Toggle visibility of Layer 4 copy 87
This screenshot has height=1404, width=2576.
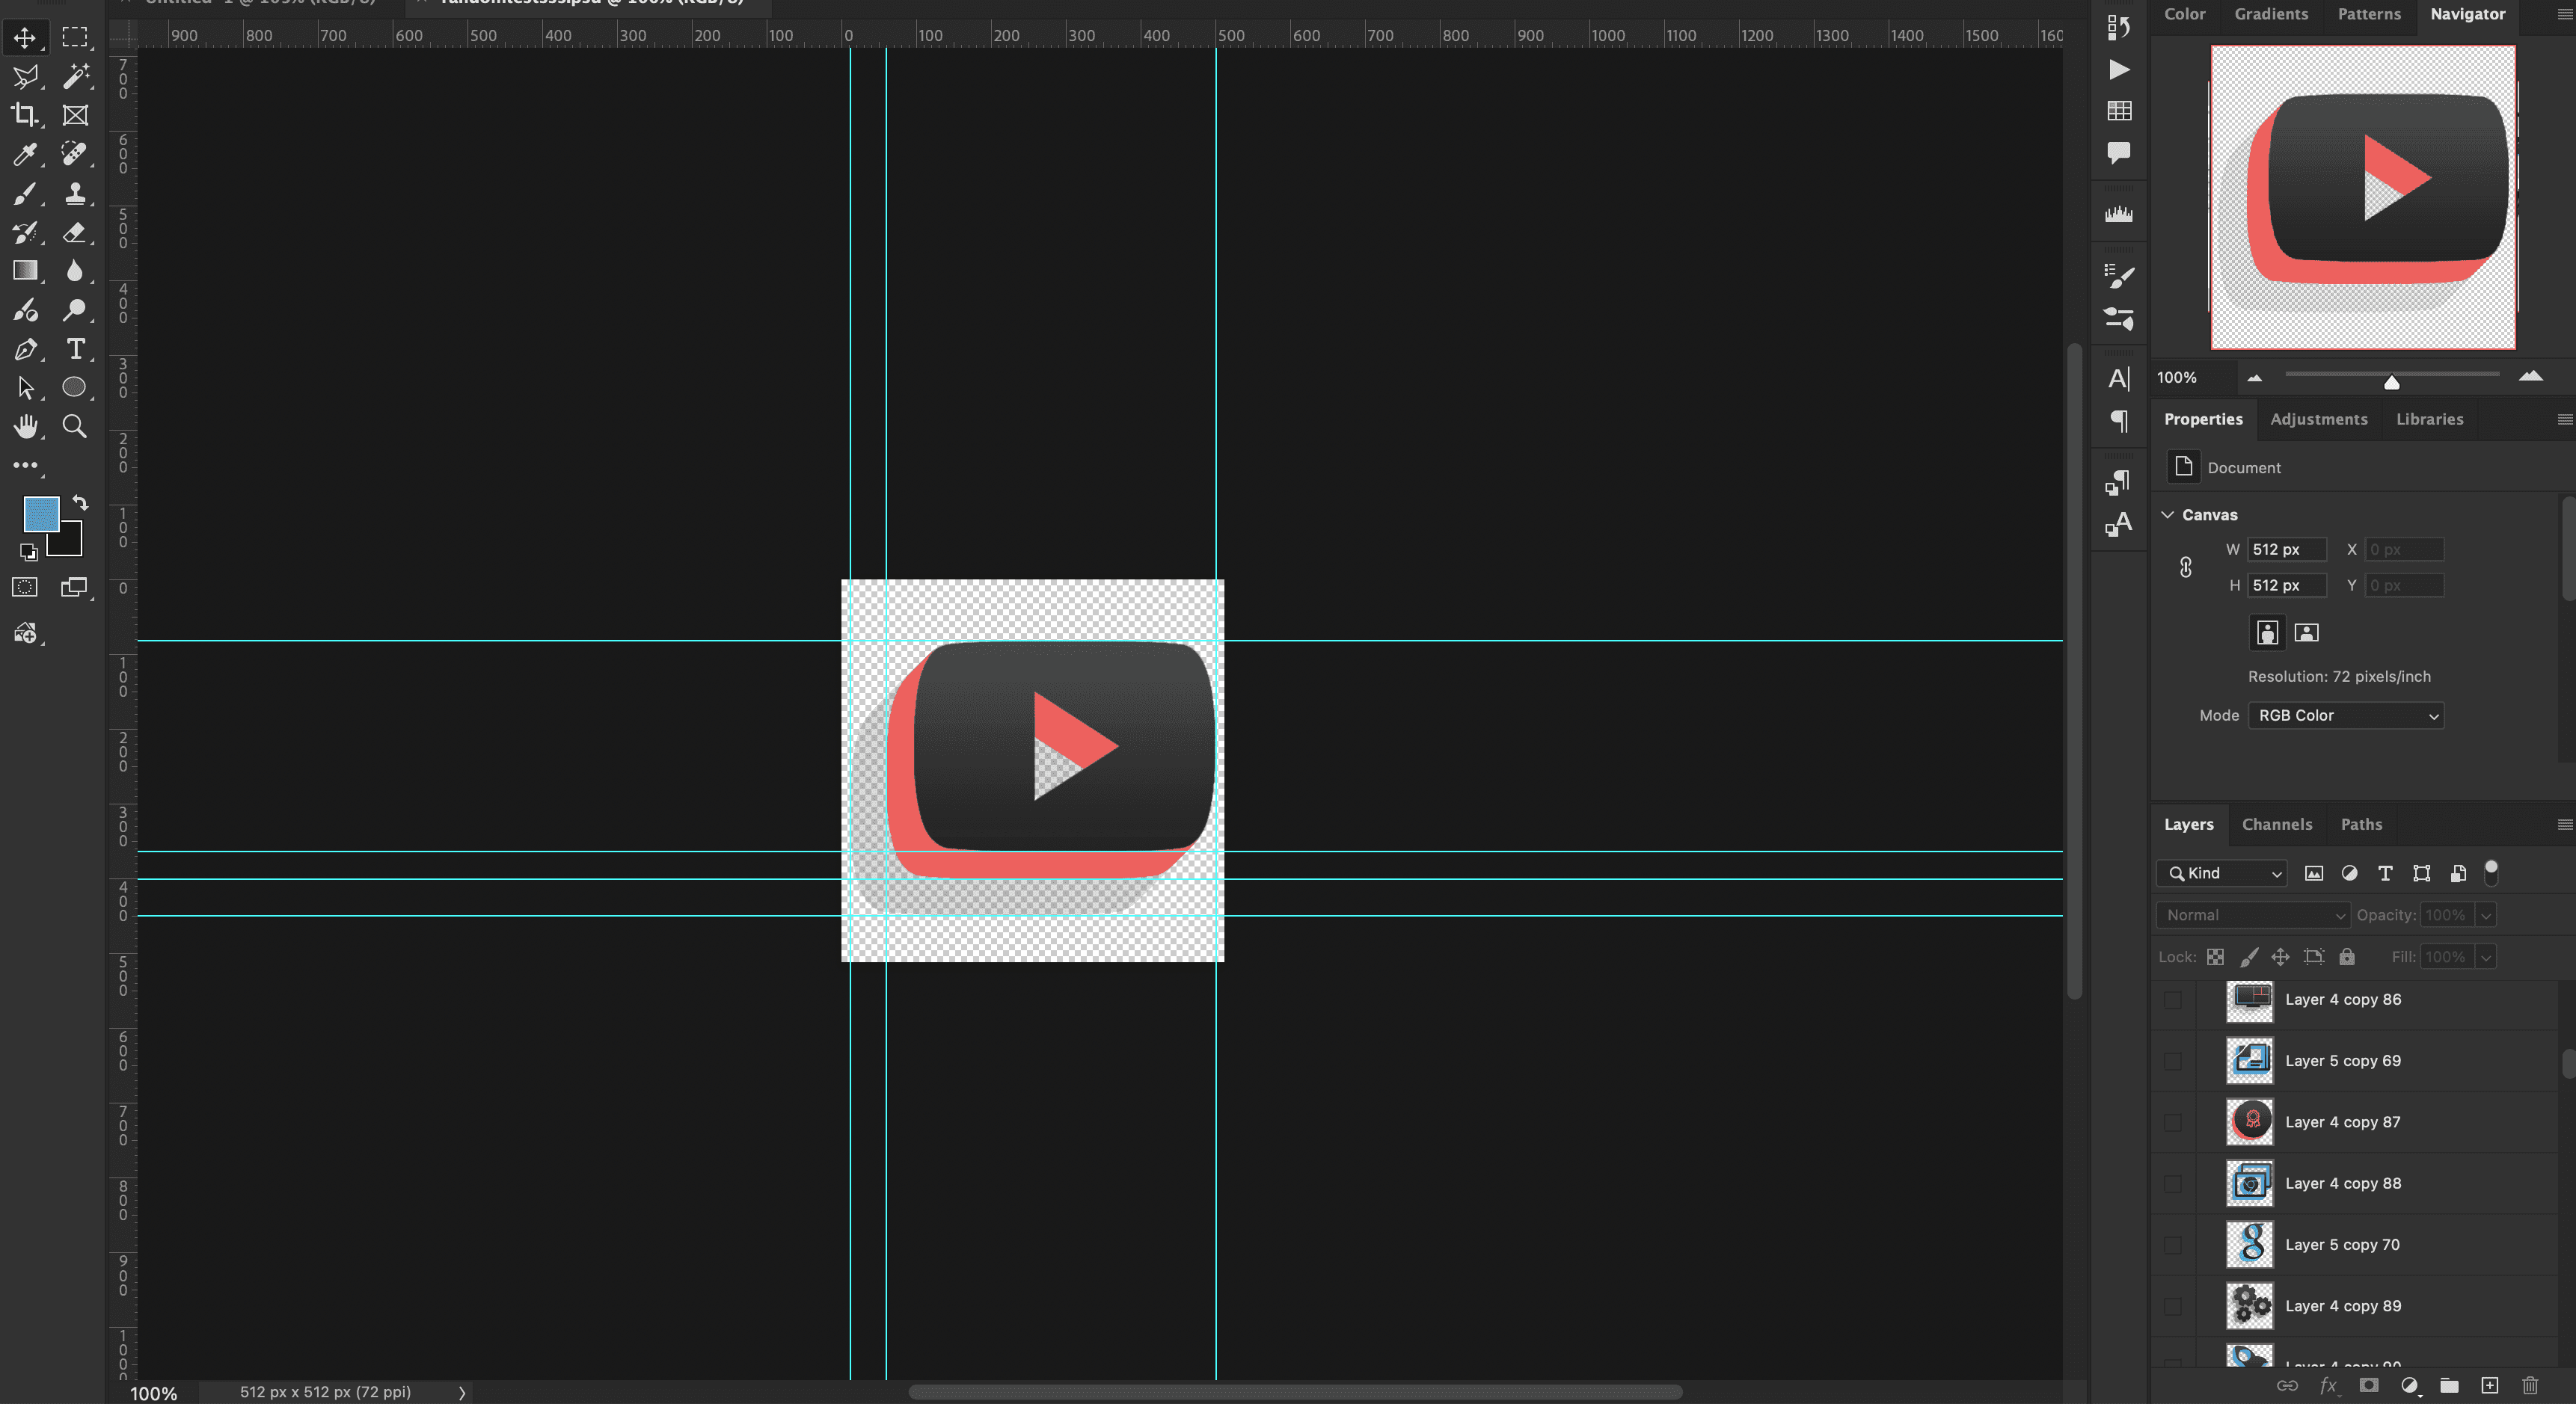tap(2172, 1122)
